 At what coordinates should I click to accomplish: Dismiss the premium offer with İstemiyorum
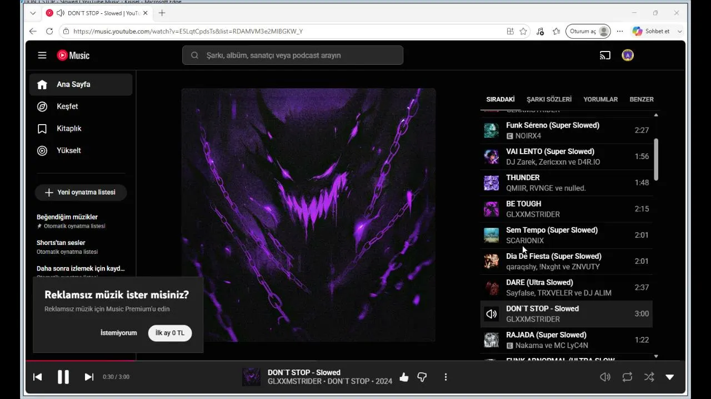(x=118, y=333)
